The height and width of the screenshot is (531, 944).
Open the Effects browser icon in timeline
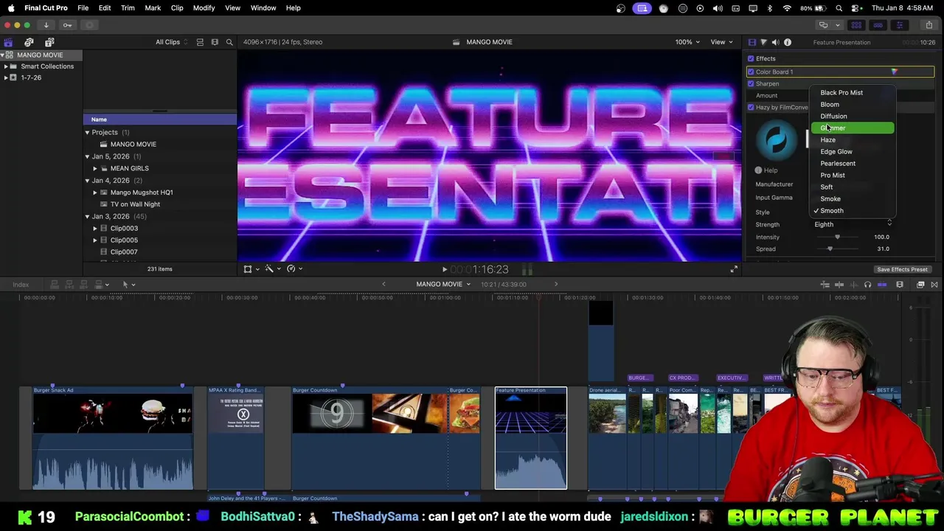pyautogui.click(x=920, y=285)
